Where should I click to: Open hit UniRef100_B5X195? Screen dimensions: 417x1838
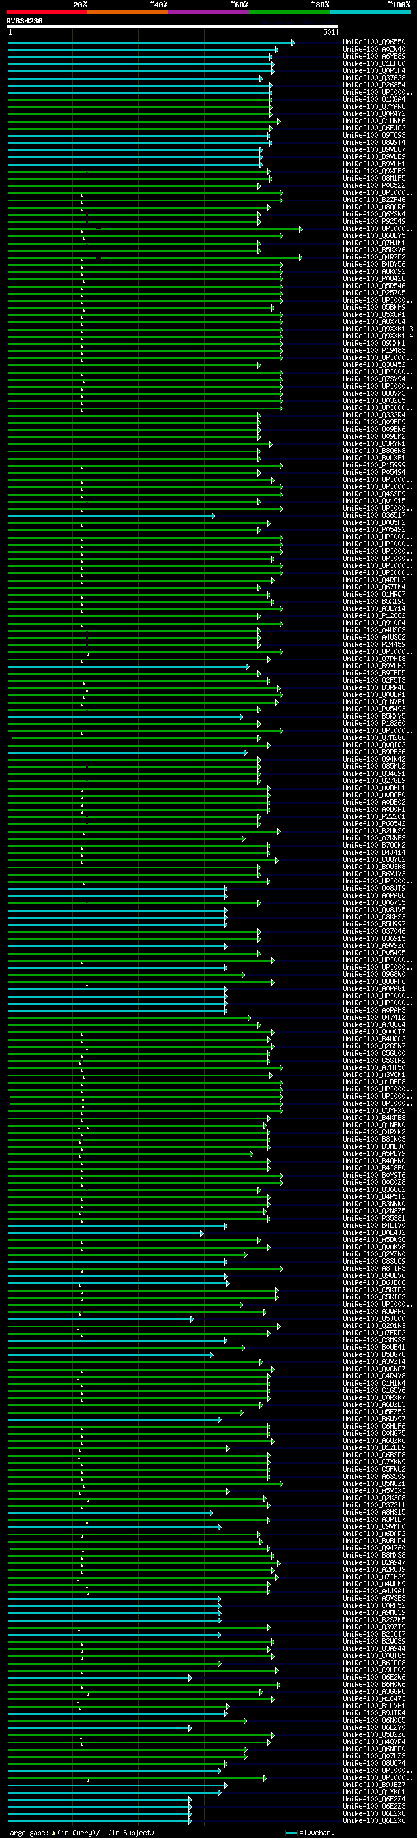click(x=374, y=602)
